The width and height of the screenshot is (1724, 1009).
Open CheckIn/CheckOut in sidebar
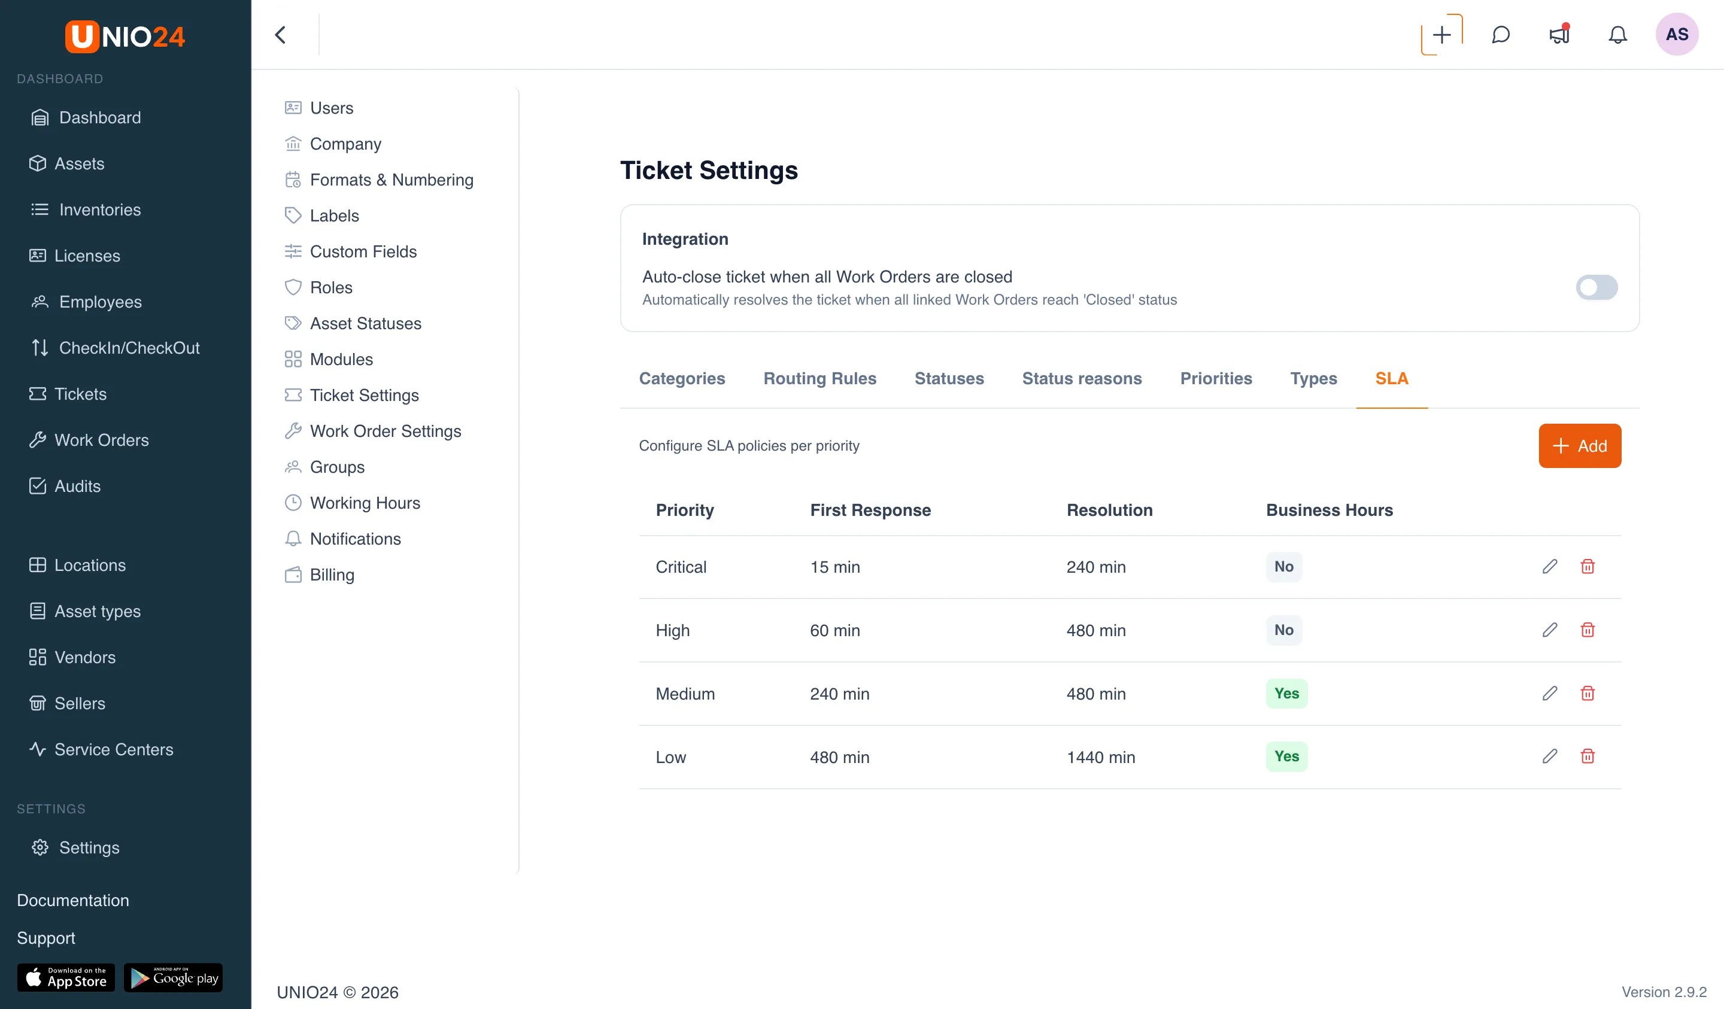116,348
